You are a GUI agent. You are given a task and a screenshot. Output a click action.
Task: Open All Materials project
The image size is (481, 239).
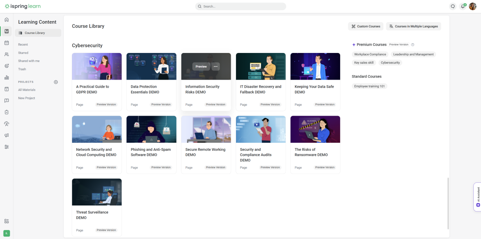pyautogui.click(x=27, y=90)
